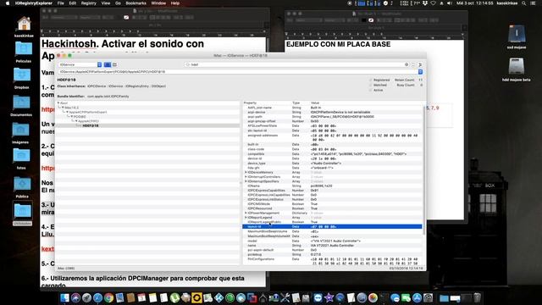Collapse the iMac14,2 tree node
542x305 pixels.
(63, 108)
